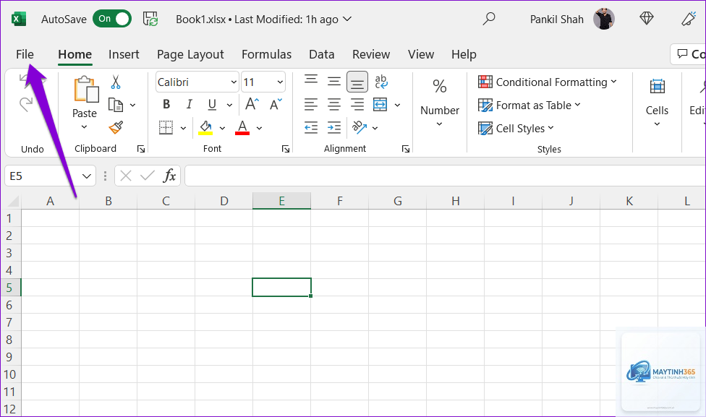Click the Paste clipboard icon
Viewport: 706px width, 417px height.
coord(86,90)
